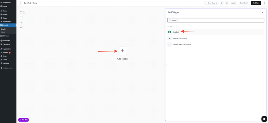This screenshot has height=123, width=268.
Task: Click the help question mark icon
Action: point(227,3)
